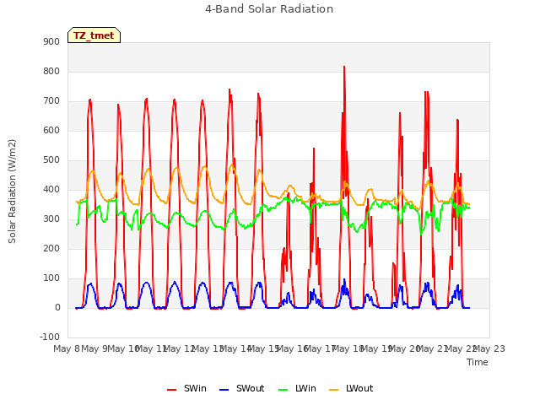Click the 200 y-axis tick label

[51, 248]
